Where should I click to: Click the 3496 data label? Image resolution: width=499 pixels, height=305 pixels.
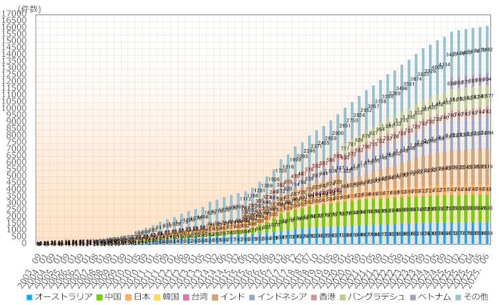click(x=402, y=88)
